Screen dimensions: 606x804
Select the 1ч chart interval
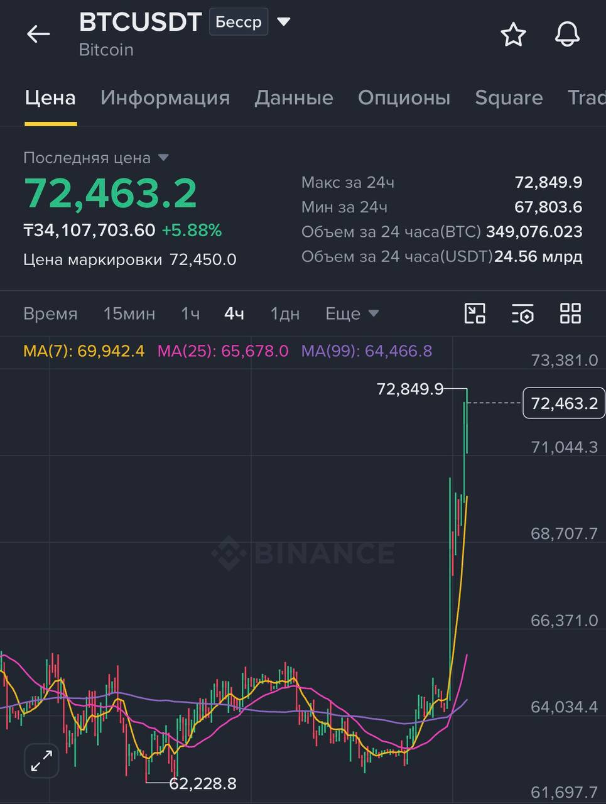[x=190, y=313]
